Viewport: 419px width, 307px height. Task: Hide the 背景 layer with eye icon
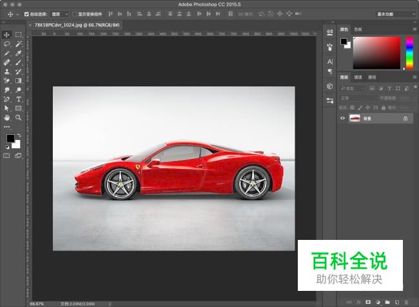[x=342, y=119]
